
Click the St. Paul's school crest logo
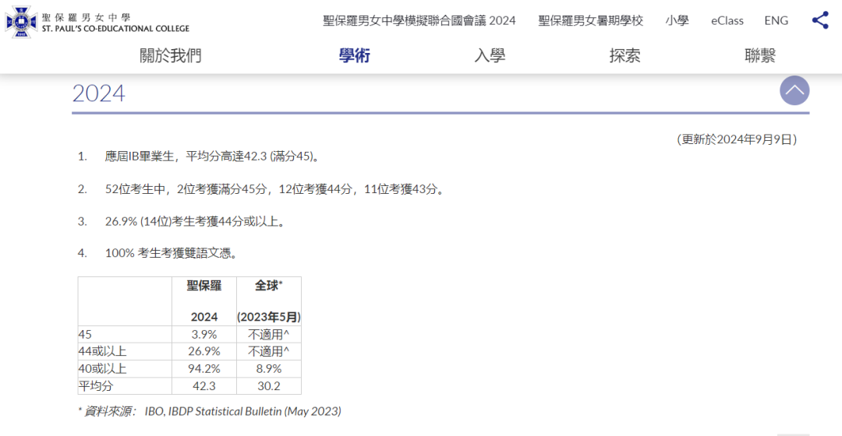[x=21, y=22]
